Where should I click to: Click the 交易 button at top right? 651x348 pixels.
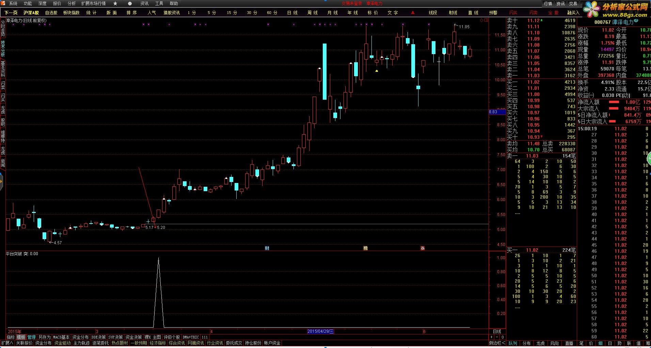pyautogui.click(x=573, y=3)
